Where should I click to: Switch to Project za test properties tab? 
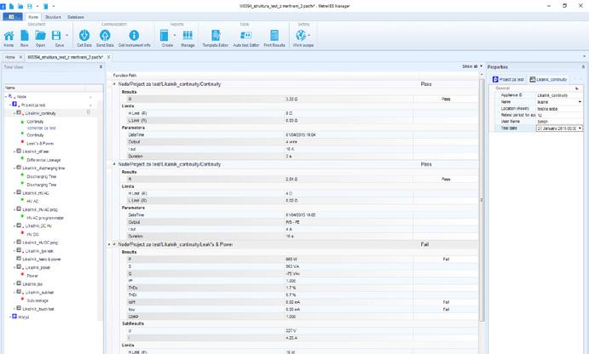508,79
